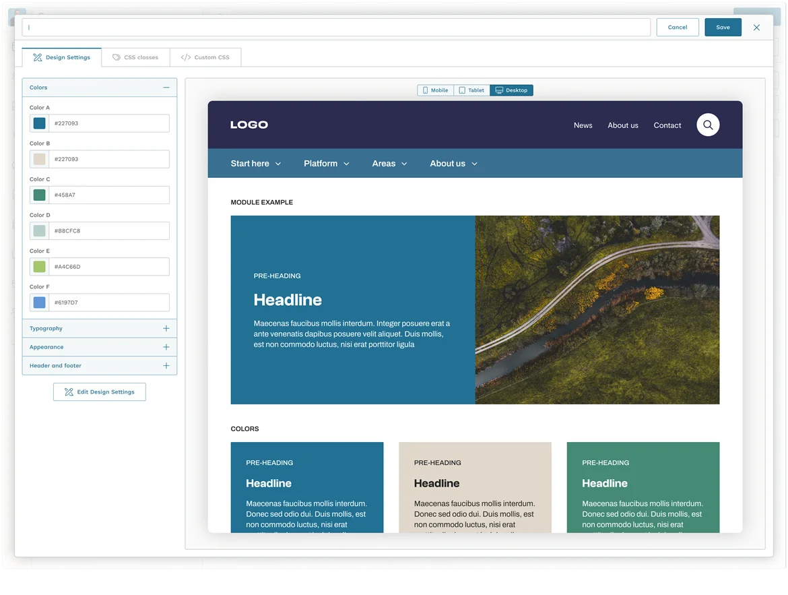Image resolution: width=788 pixels, height=595 pixels.
Task: Expand the Typography section
Action: point(100,328)
